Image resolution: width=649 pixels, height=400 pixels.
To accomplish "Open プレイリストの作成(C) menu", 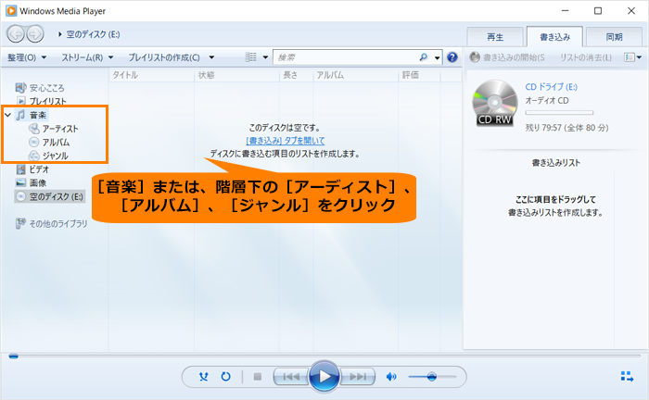I will pos(164,57).
